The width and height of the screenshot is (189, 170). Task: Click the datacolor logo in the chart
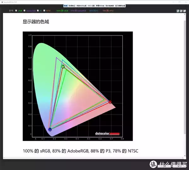tap(107, 133)
